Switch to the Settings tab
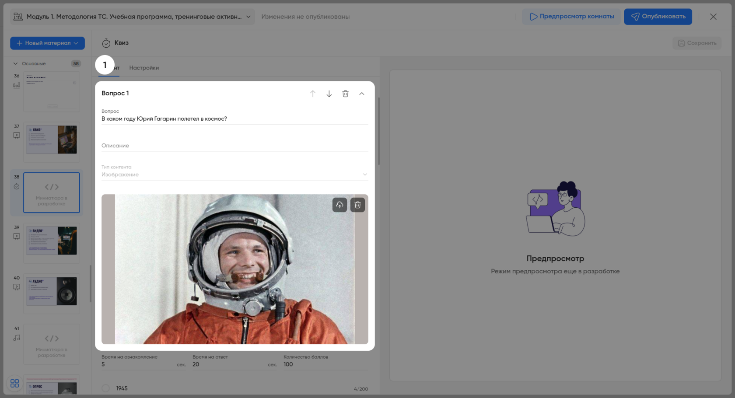Image resolution: width=735 pixels, height=398 pixels. (144, 68)
